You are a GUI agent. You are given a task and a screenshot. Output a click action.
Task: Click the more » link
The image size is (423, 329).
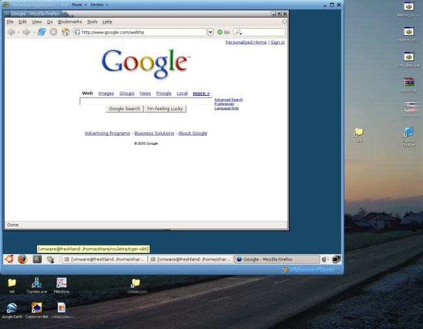click(x=201, y=93)
